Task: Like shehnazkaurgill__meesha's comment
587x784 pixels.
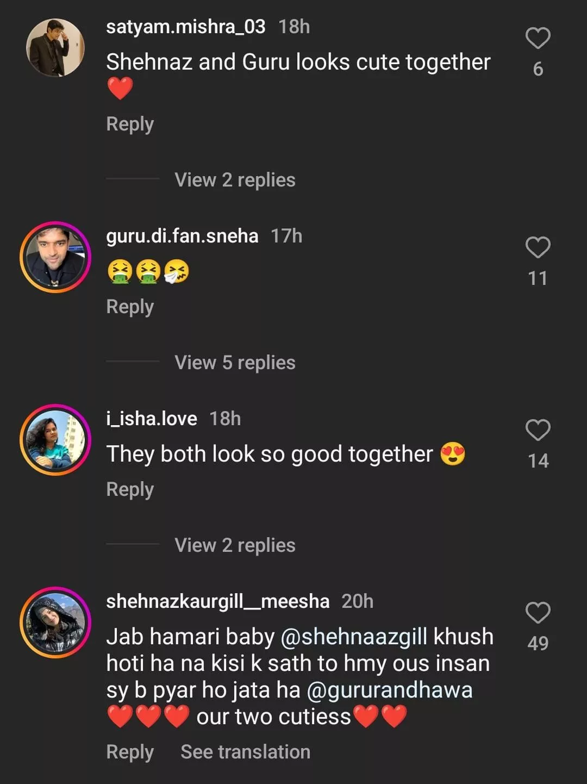Action: point(538,613)
